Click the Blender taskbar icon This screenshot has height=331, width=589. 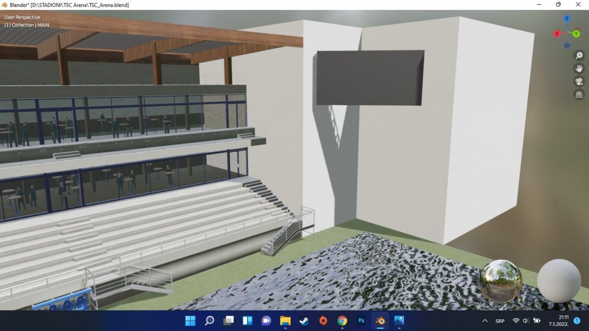coord(380,321)
